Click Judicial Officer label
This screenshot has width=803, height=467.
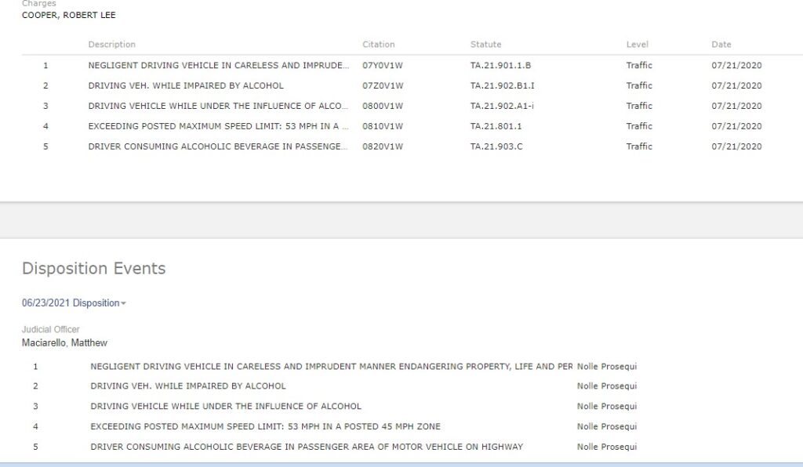point(51,329)
